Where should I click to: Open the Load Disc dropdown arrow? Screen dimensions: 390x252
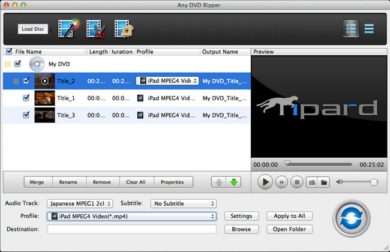[50, 31]
